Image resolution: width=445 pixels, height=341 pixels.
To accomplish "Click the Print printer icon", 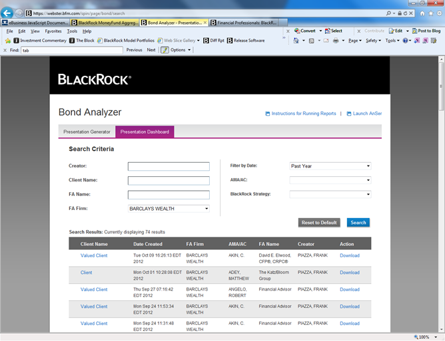I will click(x=336, y=41).
